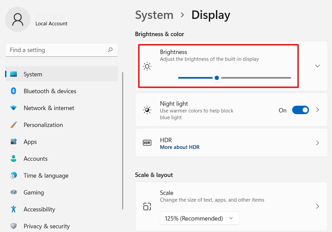Screen dimensions: 332x232
Task: Open Accounts settings page
Action: point(35,159)
